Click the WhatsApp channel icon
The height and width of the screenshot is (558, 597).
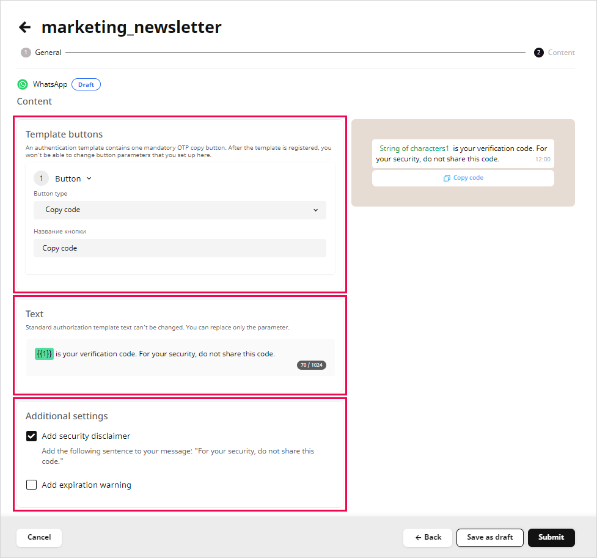[x=23, y=84]
